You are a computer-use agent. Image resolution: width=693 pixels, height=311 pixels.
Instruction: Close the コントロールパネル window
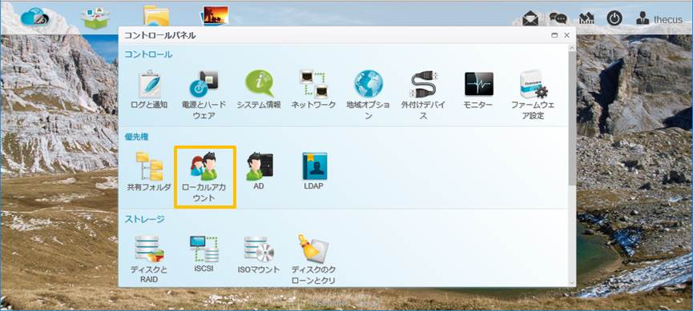[566, 36]
